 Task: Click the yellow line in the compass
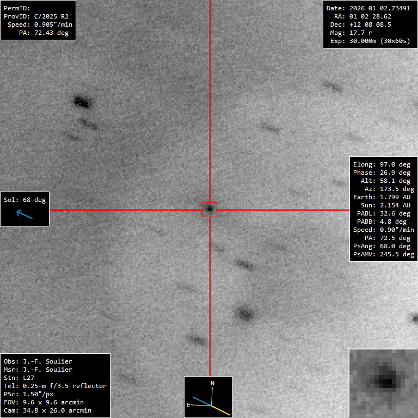(x=220, y=409)
